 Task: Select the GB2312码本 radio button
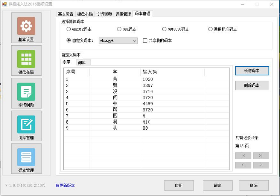pyautogui.click(x=68, y=29)
